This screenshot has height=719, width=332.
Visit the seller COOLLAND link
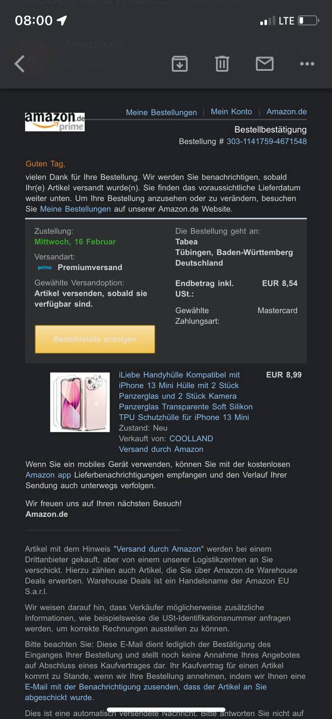tap(191, 438)
